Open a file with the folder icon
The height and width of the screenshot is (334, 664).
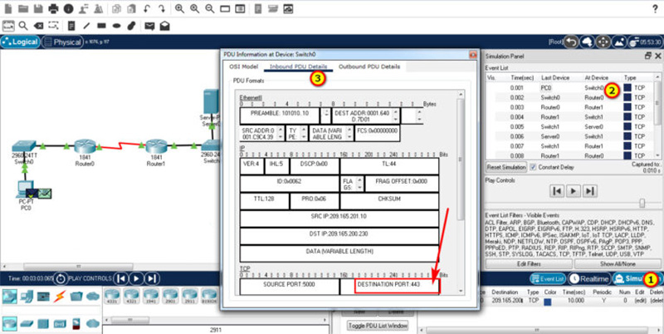(23, 8)
